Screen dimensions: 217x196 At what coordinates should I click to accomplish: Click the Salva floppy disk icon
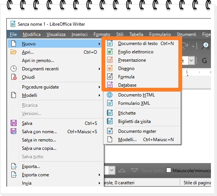pos(14,123)
